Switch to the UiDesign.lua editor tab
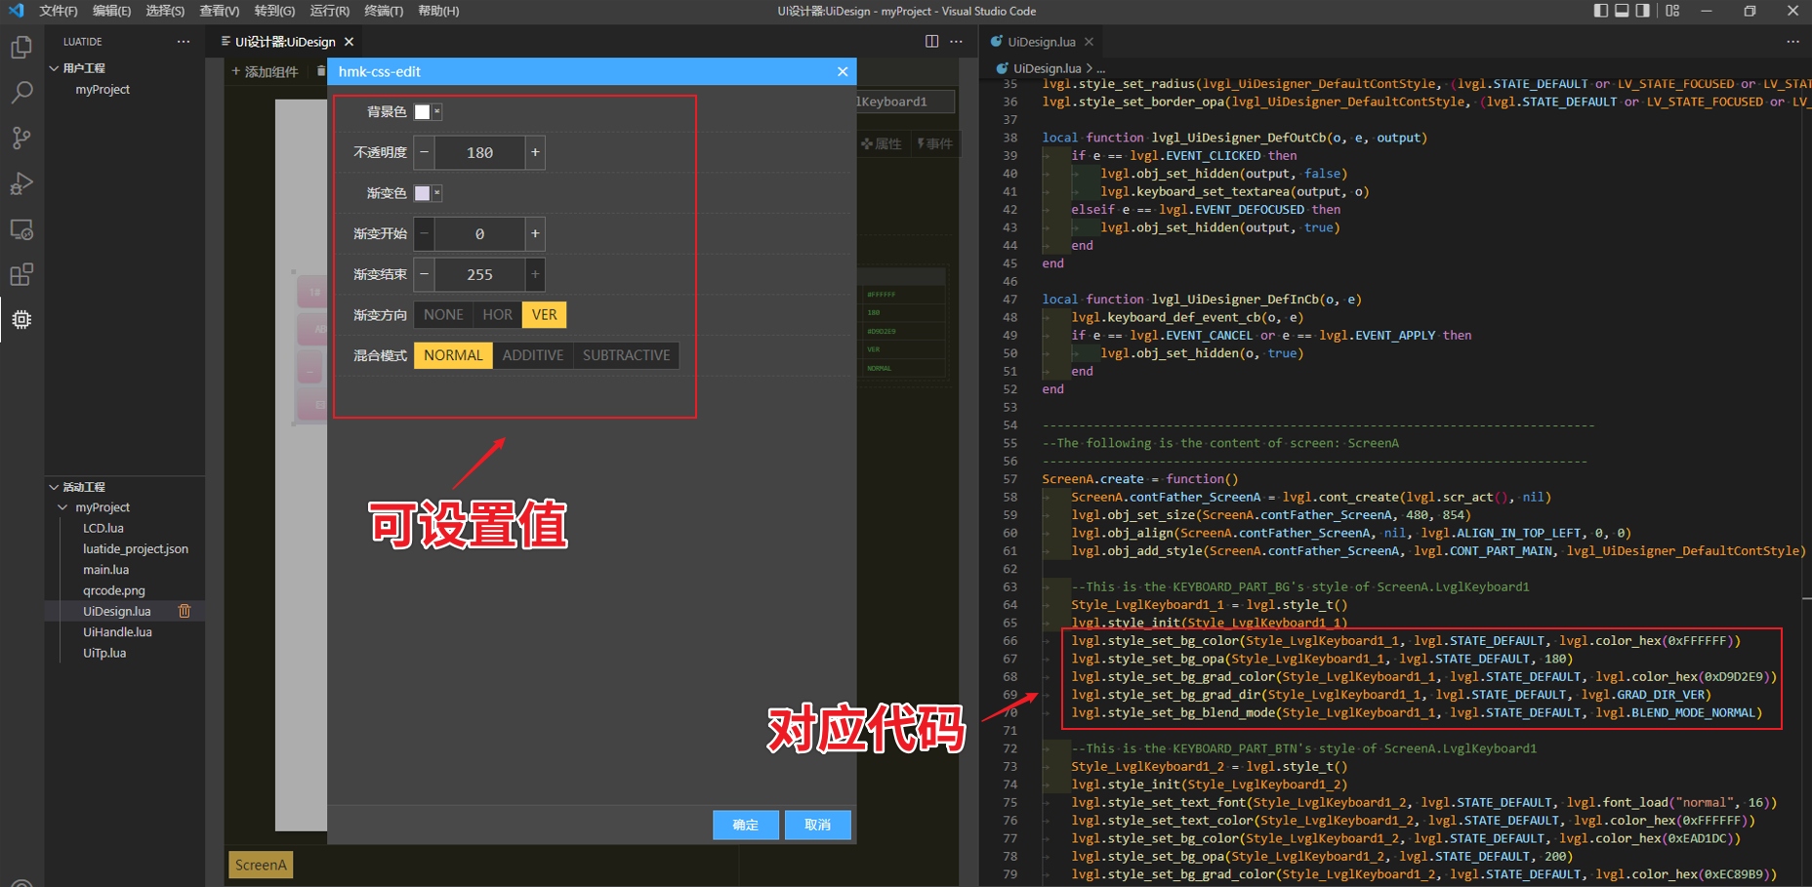This screenshot has height=887, width=1812. tap(1040, 42)
